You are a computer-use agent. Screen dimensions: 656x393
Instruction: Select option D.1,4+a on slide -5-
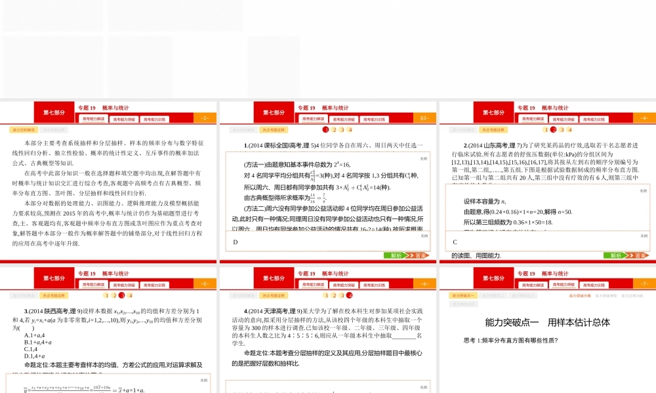point(34,356)
